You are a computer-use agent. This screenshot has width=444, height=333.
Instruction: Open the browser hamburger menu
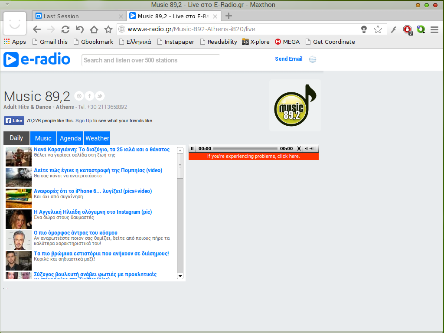click(x=434, y=29)
